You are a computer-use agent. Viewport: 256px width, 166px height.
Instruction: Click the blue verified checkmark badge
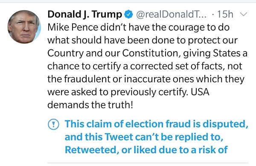click(x=129, y=14)
